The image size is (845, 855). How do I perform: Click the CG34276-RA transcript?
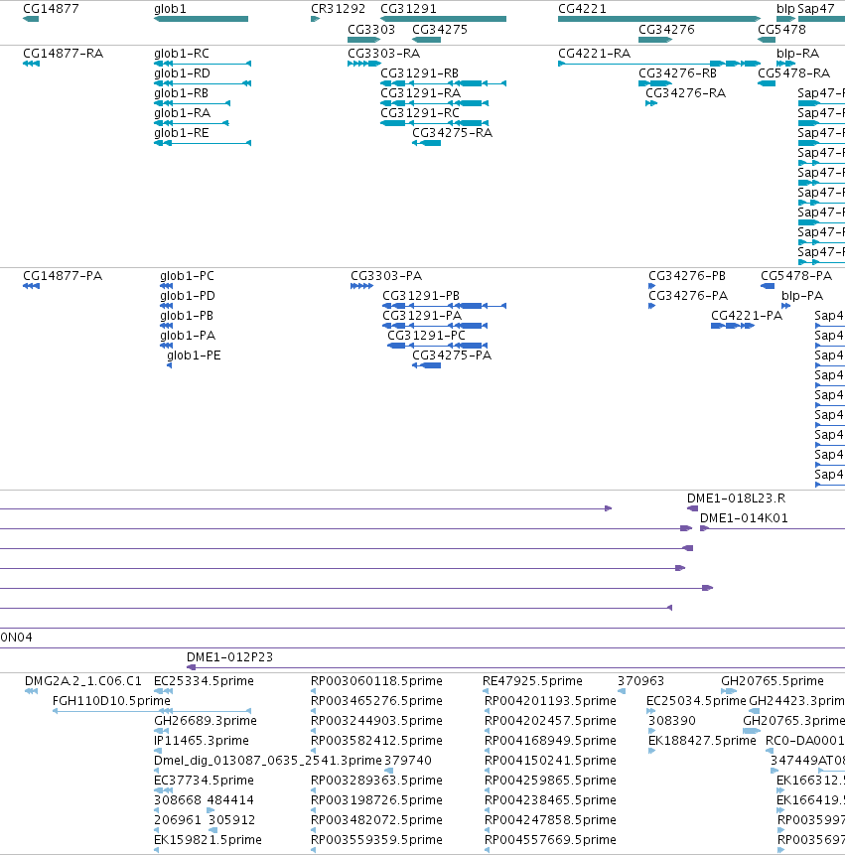click(651, 103)
